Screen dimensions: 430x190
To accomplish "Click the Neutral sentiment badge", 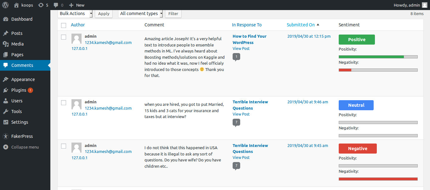I will click(356, 105).
